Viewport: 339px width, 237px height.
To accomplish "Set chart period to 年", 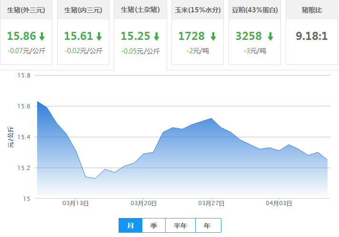I will click(207, 226).
